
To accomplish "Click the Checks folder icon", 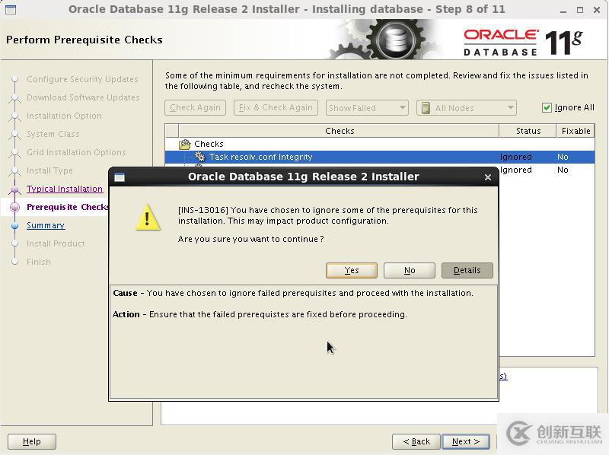I will point(184,144).
